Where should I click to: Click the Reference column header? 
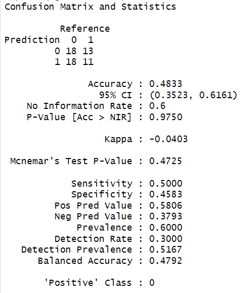[x=85, y=29]
